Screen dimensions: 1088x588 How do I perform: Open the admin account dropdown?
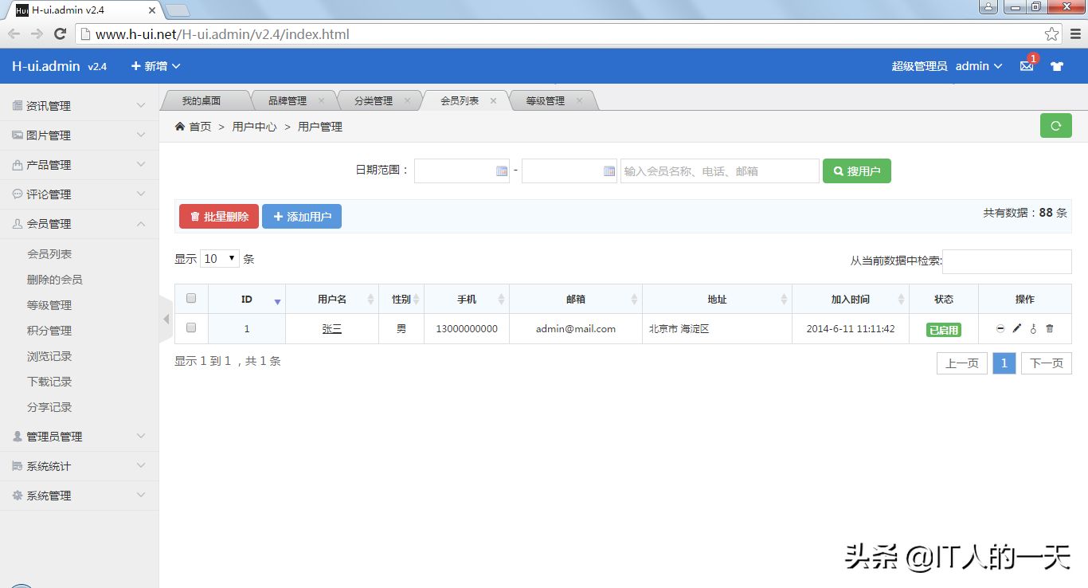pos(979,66)
